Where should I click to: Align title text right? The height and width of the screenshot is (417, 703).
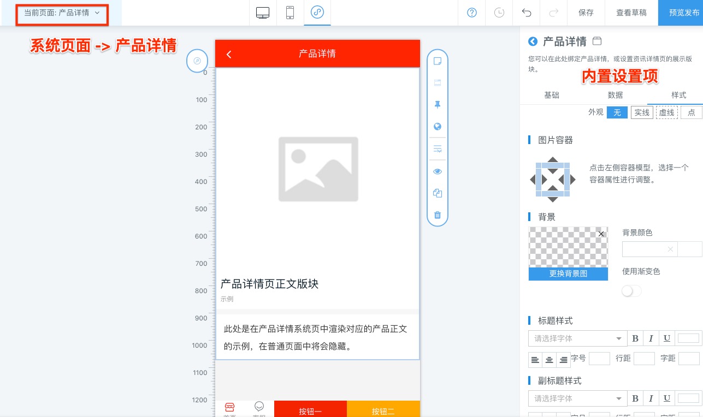tap(563, 360)
